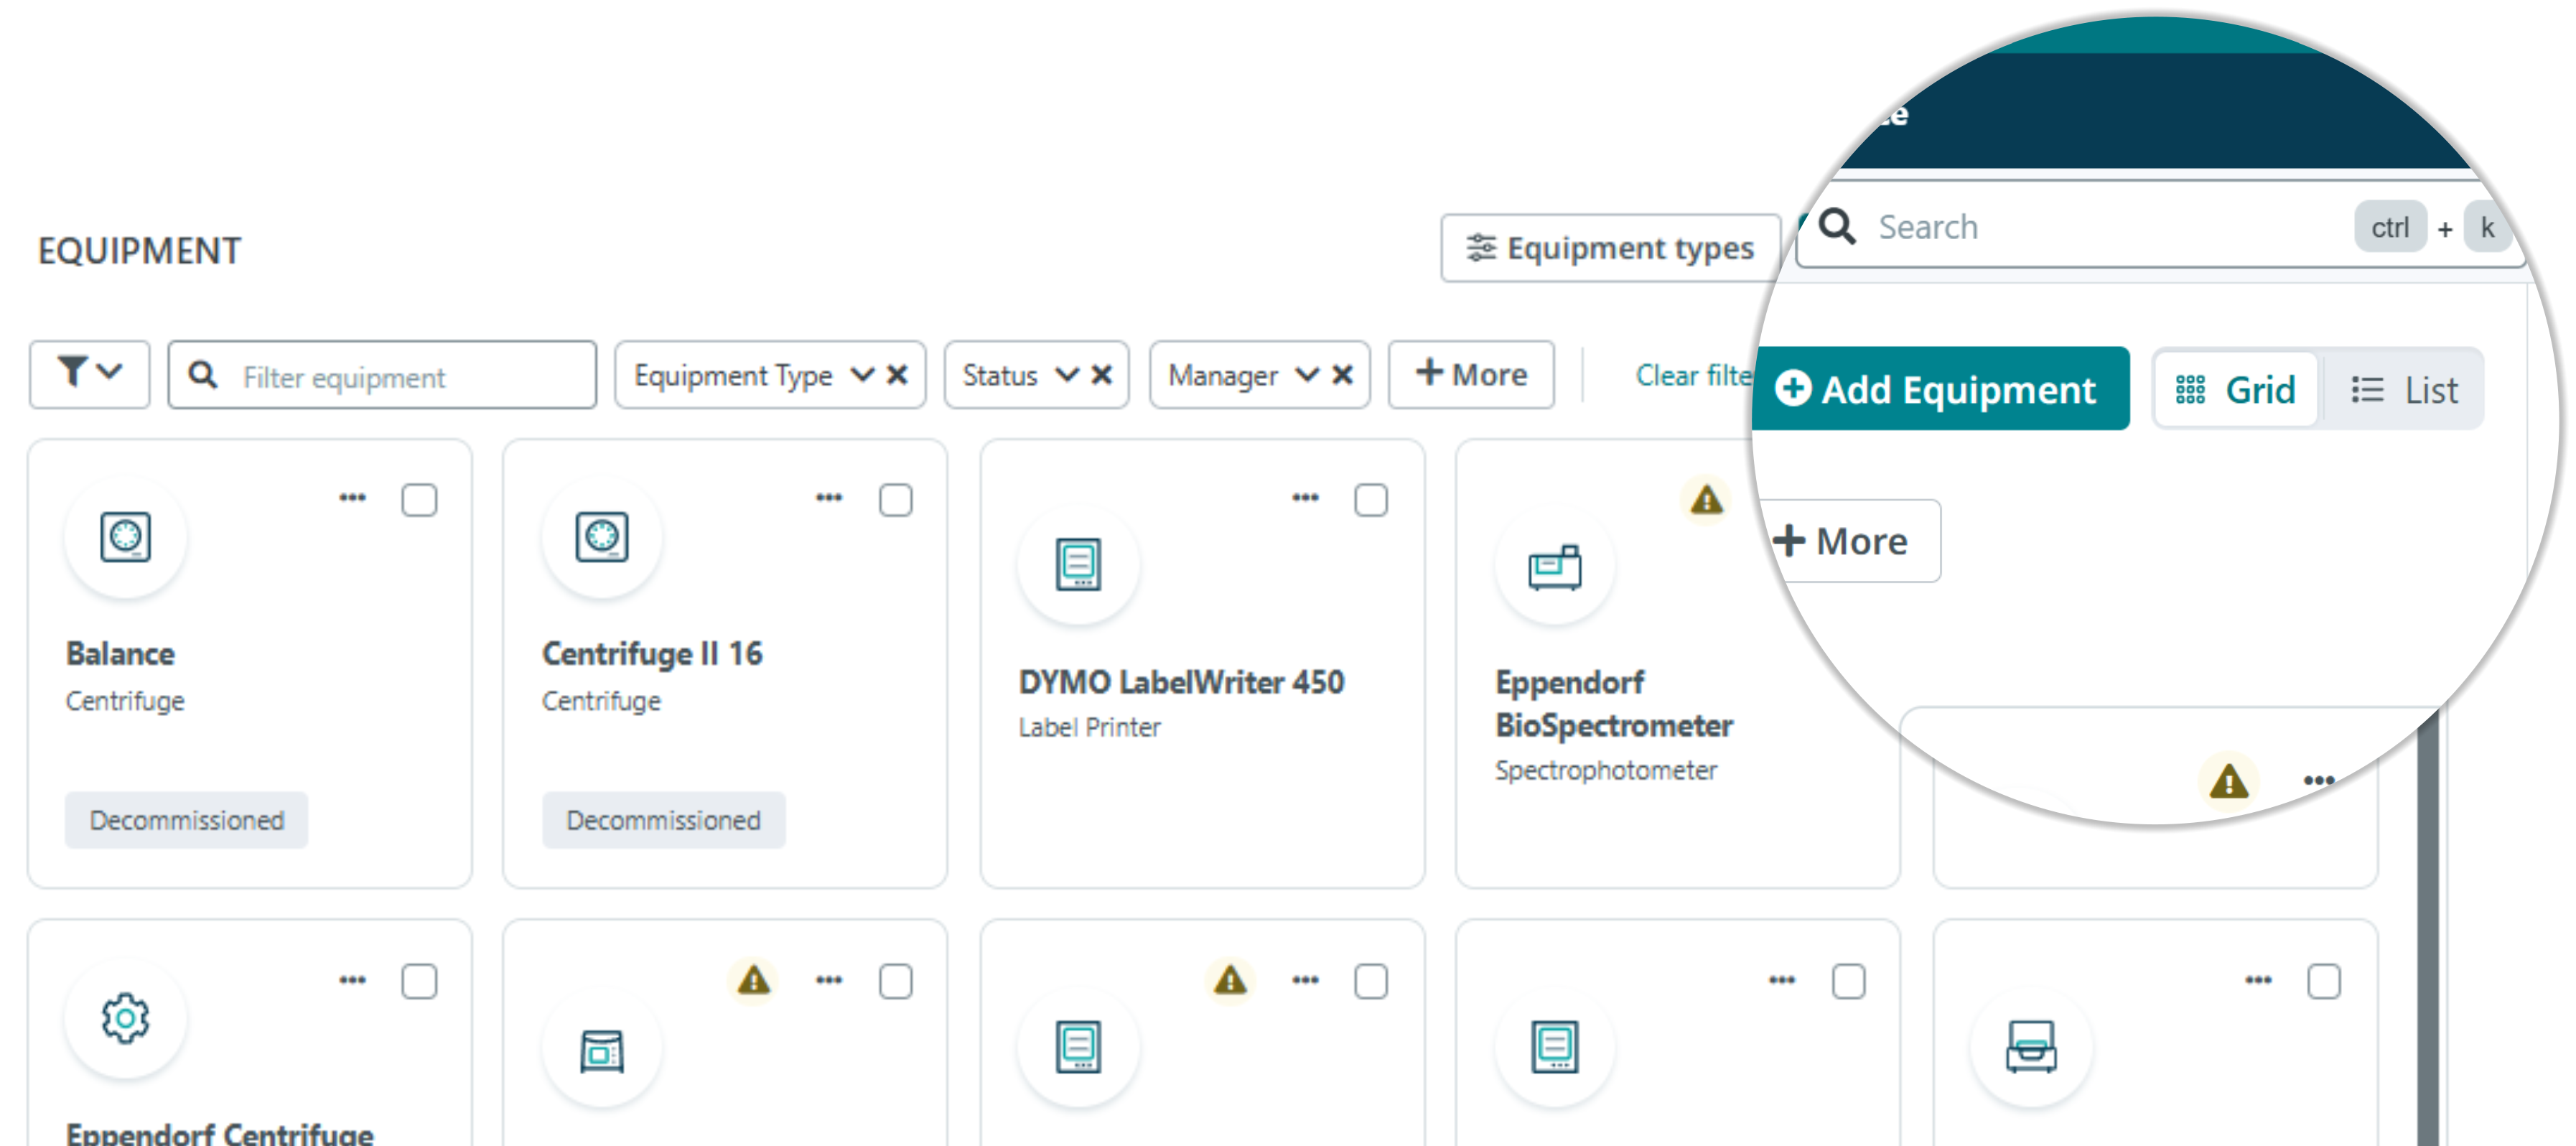Click the Eppendorf BioSpectrometer warning icon
The width and height of the screenshot is (2576, 1146).
[1707, 499]
